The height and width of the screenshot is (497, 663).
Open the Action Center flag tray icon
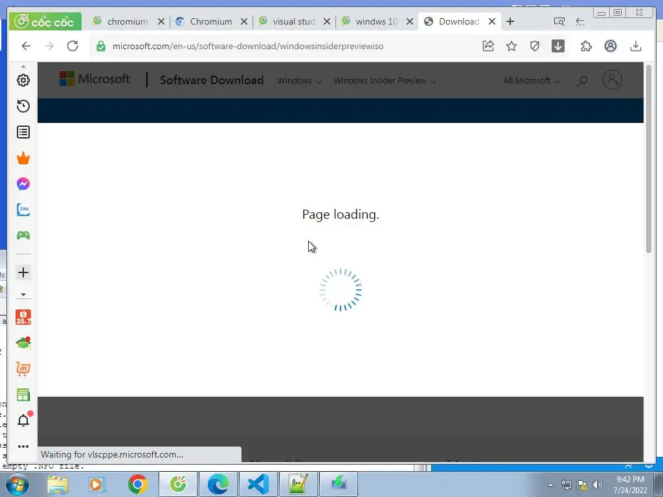[x=582, y=485]
